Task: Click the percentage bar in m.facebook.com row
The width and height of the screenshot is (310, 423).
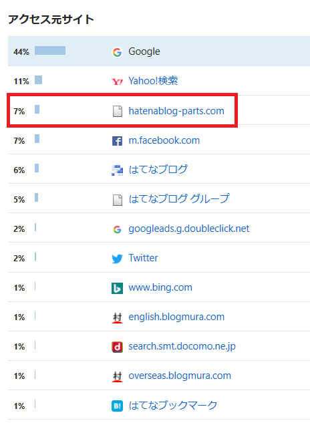Action: (37, 139)
